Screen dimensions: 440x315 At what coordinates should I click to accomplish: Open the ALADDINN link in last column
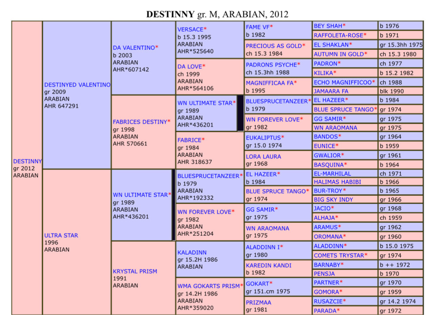point(329,246)
